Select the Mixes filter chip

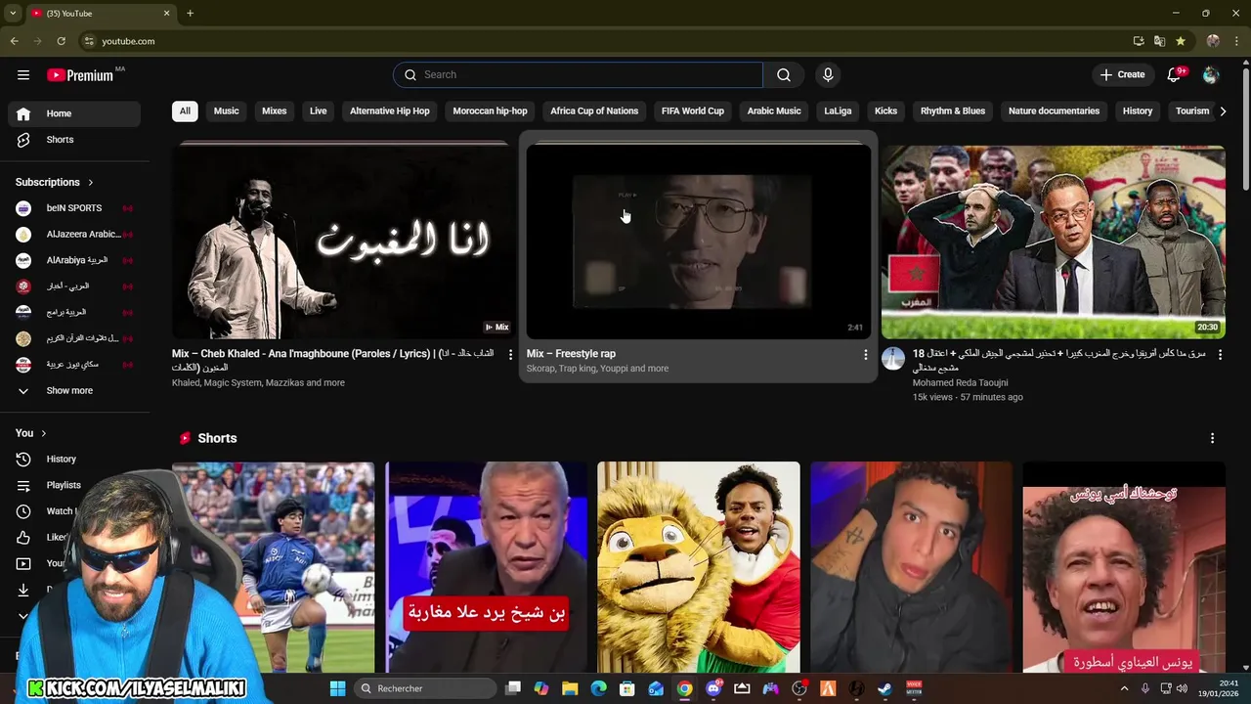tap(274, 111)
